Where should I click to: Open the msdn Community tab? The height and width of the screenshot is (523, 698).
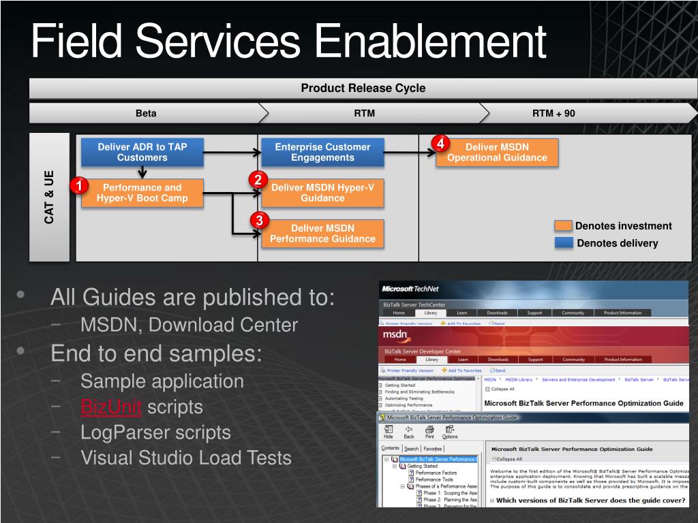[x=573, y=360]
